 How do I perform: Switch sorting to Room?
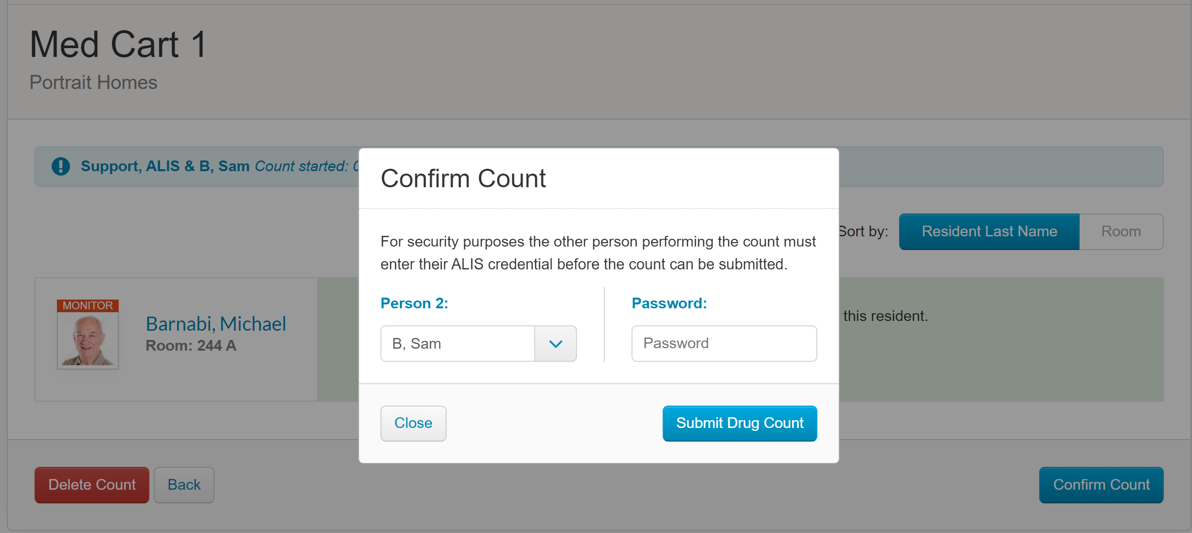click(1121, 231)
